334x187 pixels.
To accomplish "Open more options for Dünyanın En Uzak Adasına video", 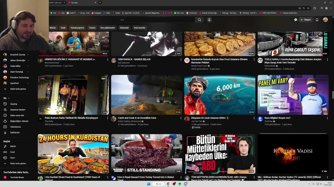I will [x=254, y=118].
